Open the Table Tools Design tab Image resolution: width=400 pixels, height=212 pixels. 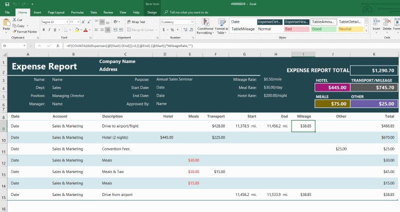click(x=152, y=12)
